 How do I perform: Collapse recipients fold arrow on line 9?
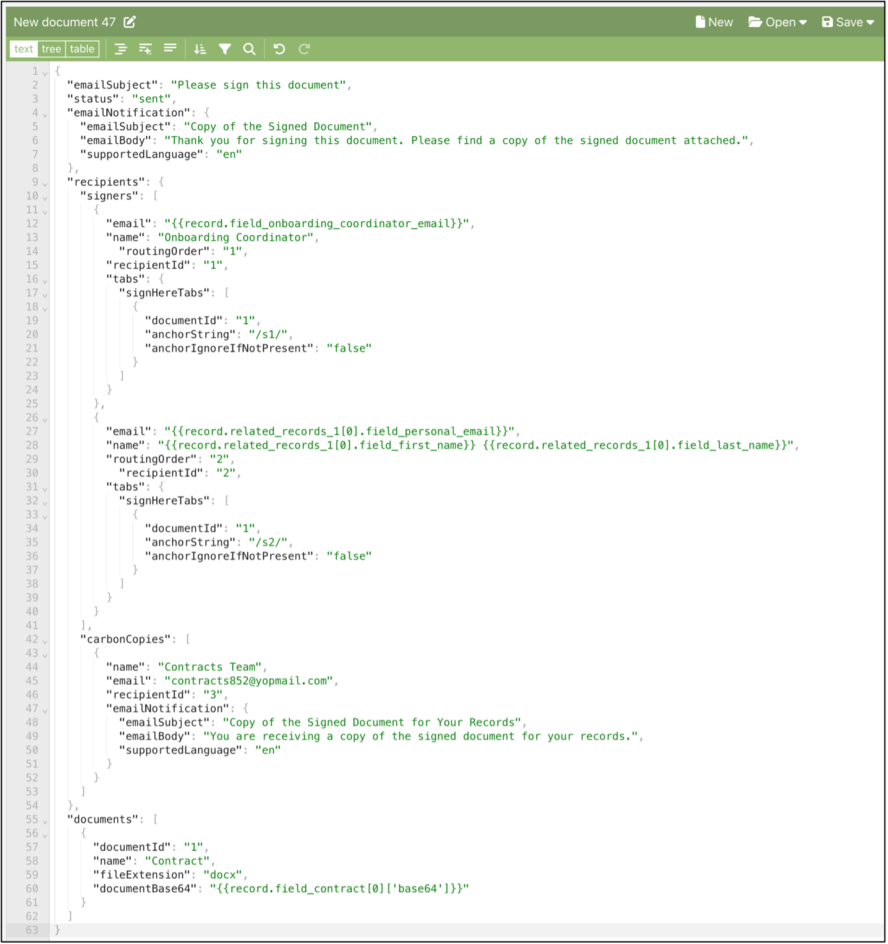click(x=45, y=184)
